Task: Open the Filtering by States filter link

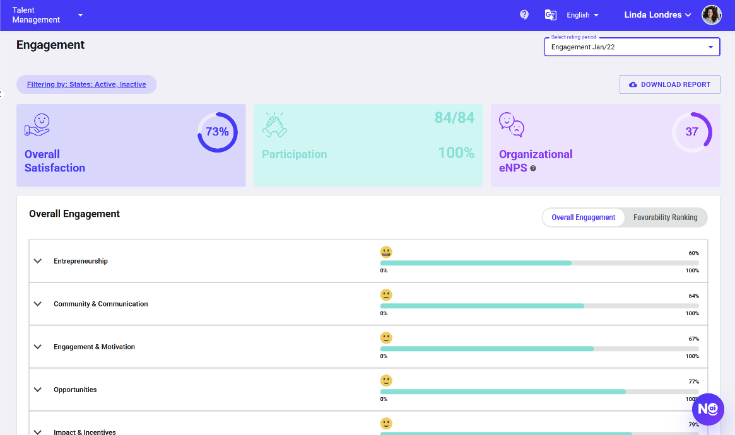Action: tap(86, 84)
